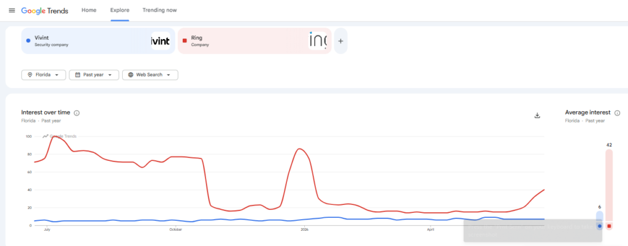Image resolution: width=628 pixels, height=246 pixels.
Task: Click the Ring logo thumbnail
Action: (318, 41)
